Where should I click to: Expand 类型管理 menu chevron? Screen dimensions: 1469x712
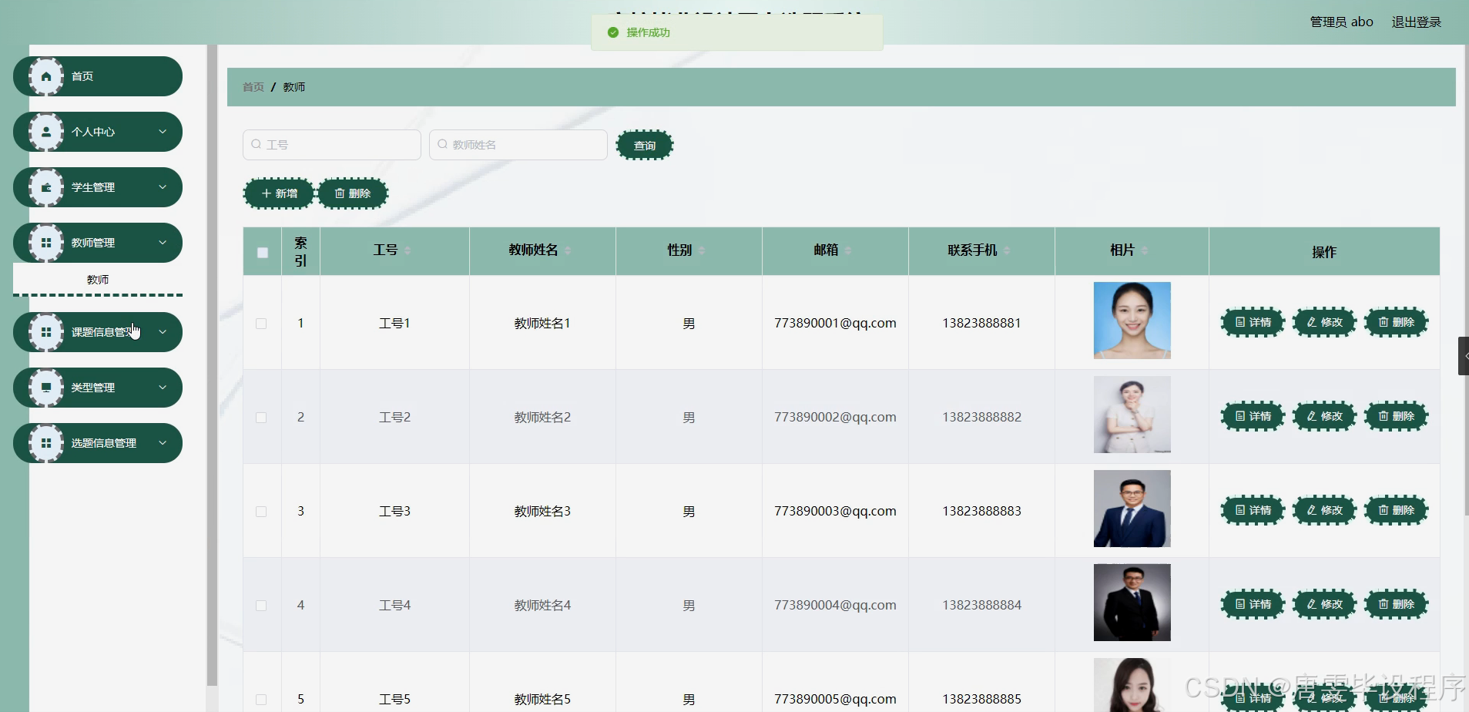pos(163,388)
